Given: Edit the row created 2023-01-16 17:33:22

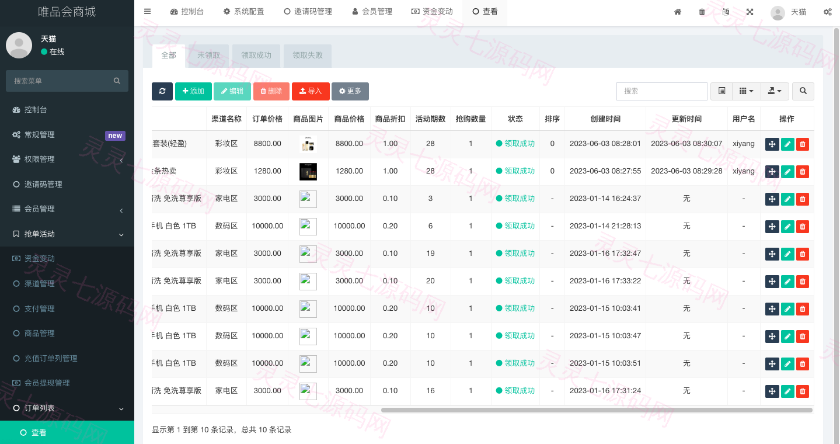Looking at the screenshot, I should tap(787, 282).
